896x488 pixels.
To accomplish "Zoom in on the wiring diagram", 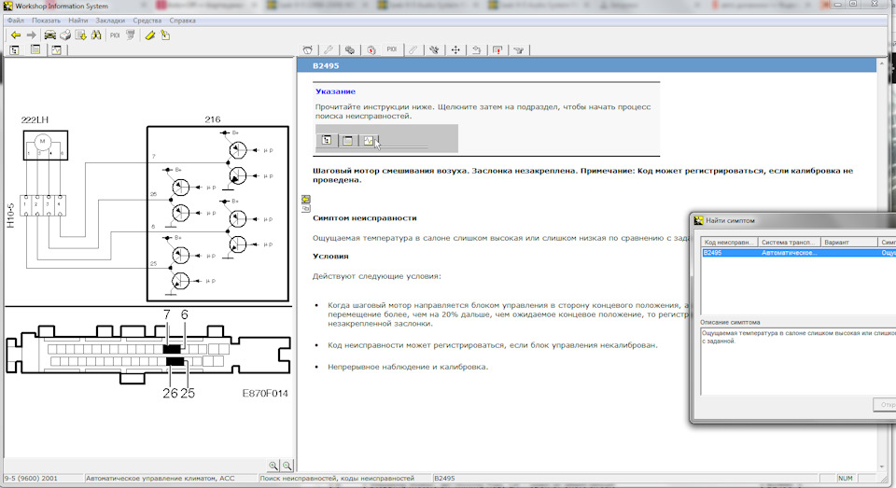I will click(x=273, y=466).
